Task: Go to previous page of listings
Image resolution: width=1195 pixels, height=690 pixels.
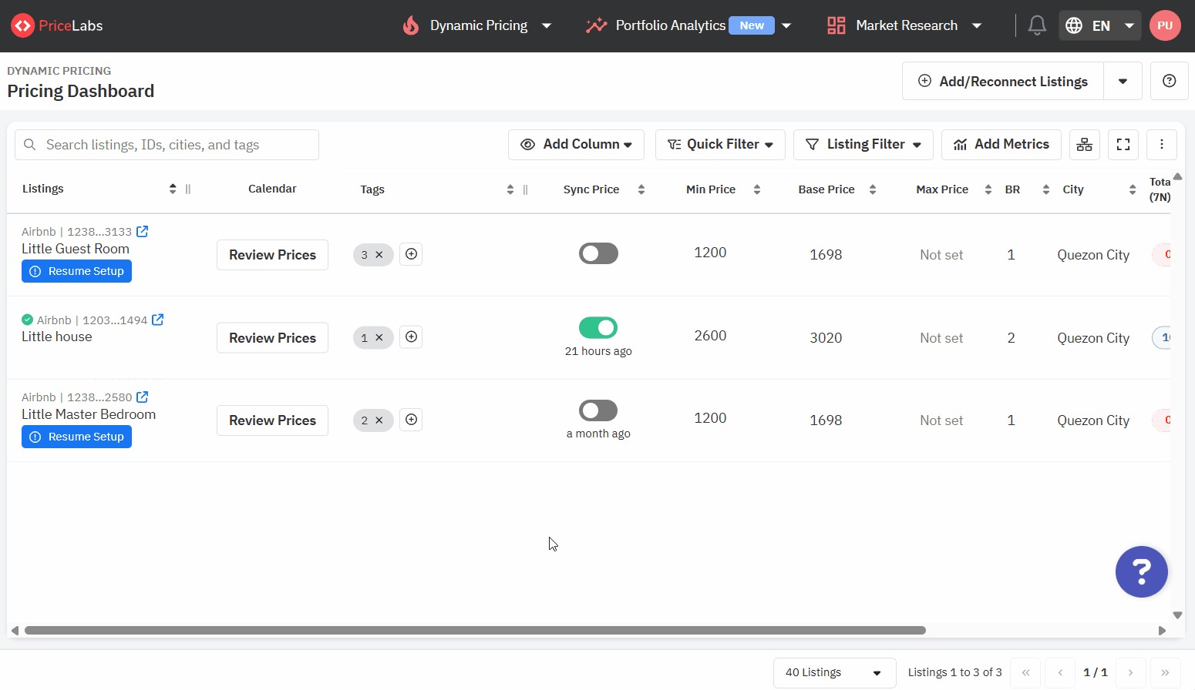Action: tap(1060, 672)
